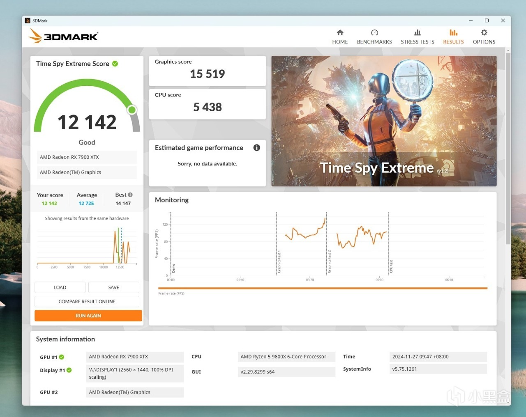Click the GPU #1 value field
The height and width of the screenshot is (417, 526).
(135, 357)
